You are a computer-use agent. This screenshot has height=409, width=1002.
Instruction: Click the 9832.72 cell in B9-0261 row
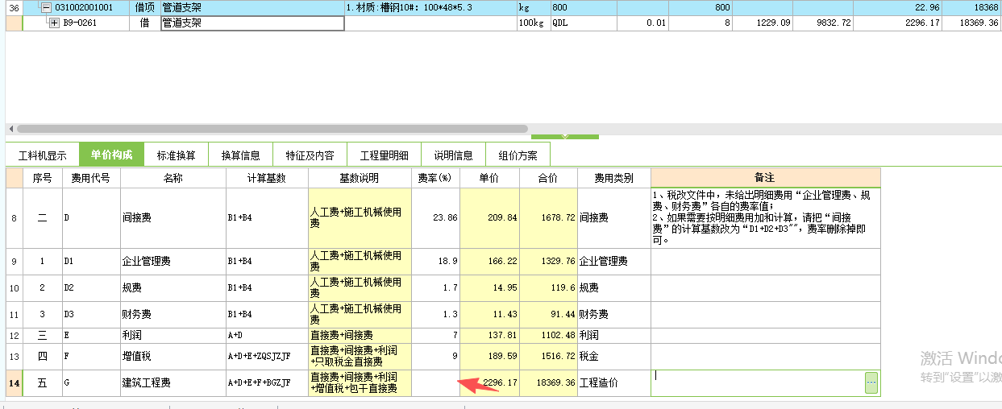coord(823,23)
